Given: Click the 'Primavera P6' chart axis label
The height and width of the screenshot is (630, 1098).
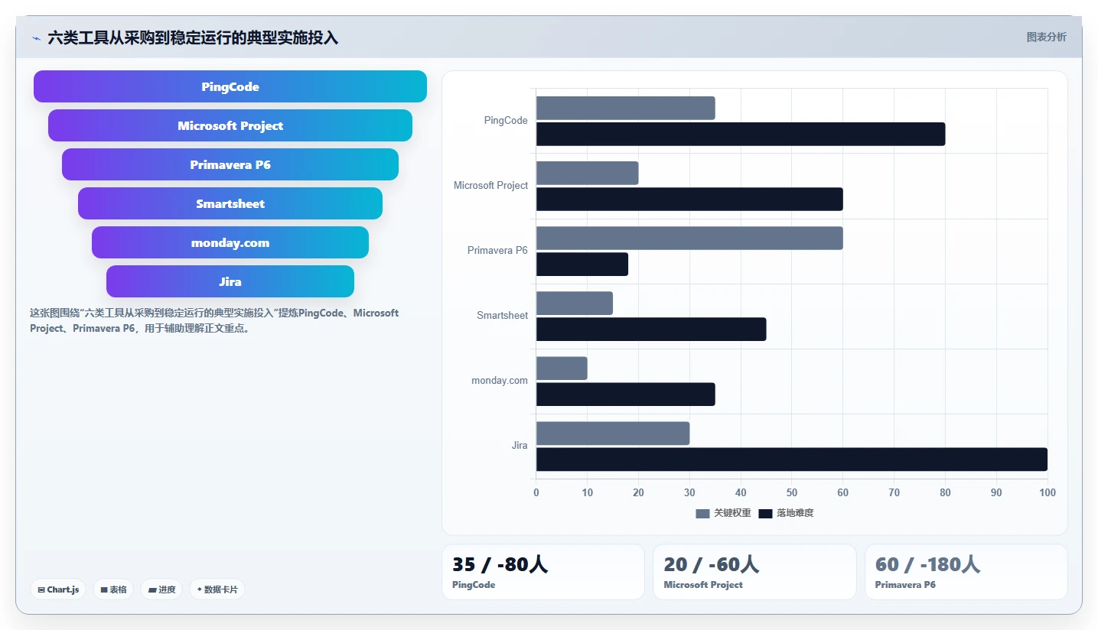Looking at the screenshot, I should click(497, 251).
